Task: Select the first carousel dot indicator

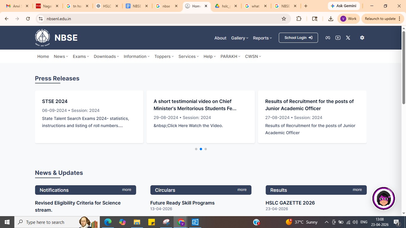Action: pos(196,149)
